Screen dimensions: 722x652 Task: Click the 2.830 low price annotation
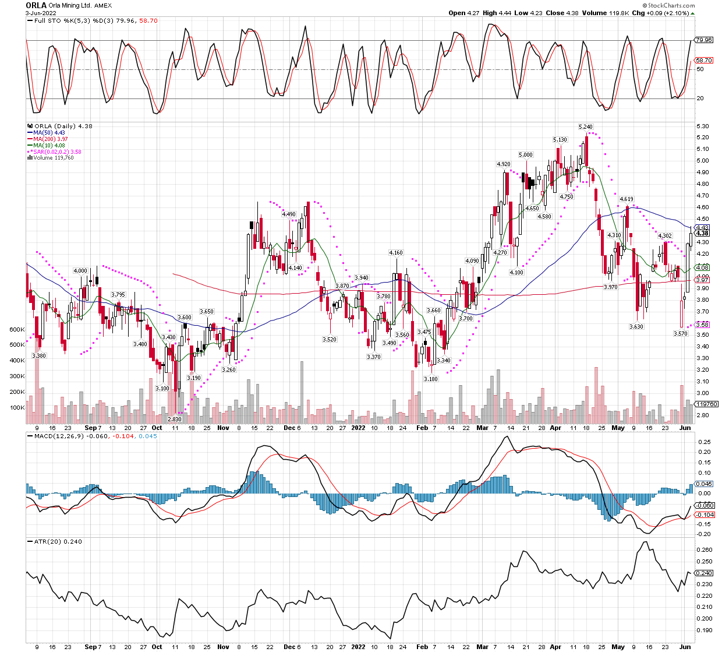175,420
